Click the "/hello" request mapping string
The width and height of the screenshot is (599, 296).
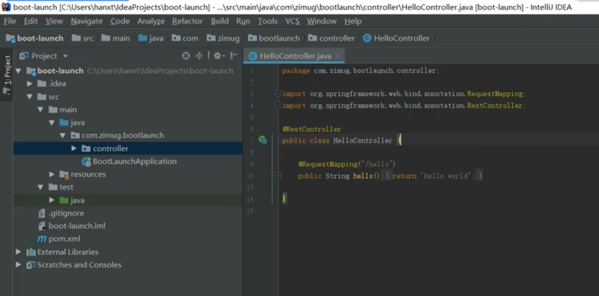click(x=377, y=164)
